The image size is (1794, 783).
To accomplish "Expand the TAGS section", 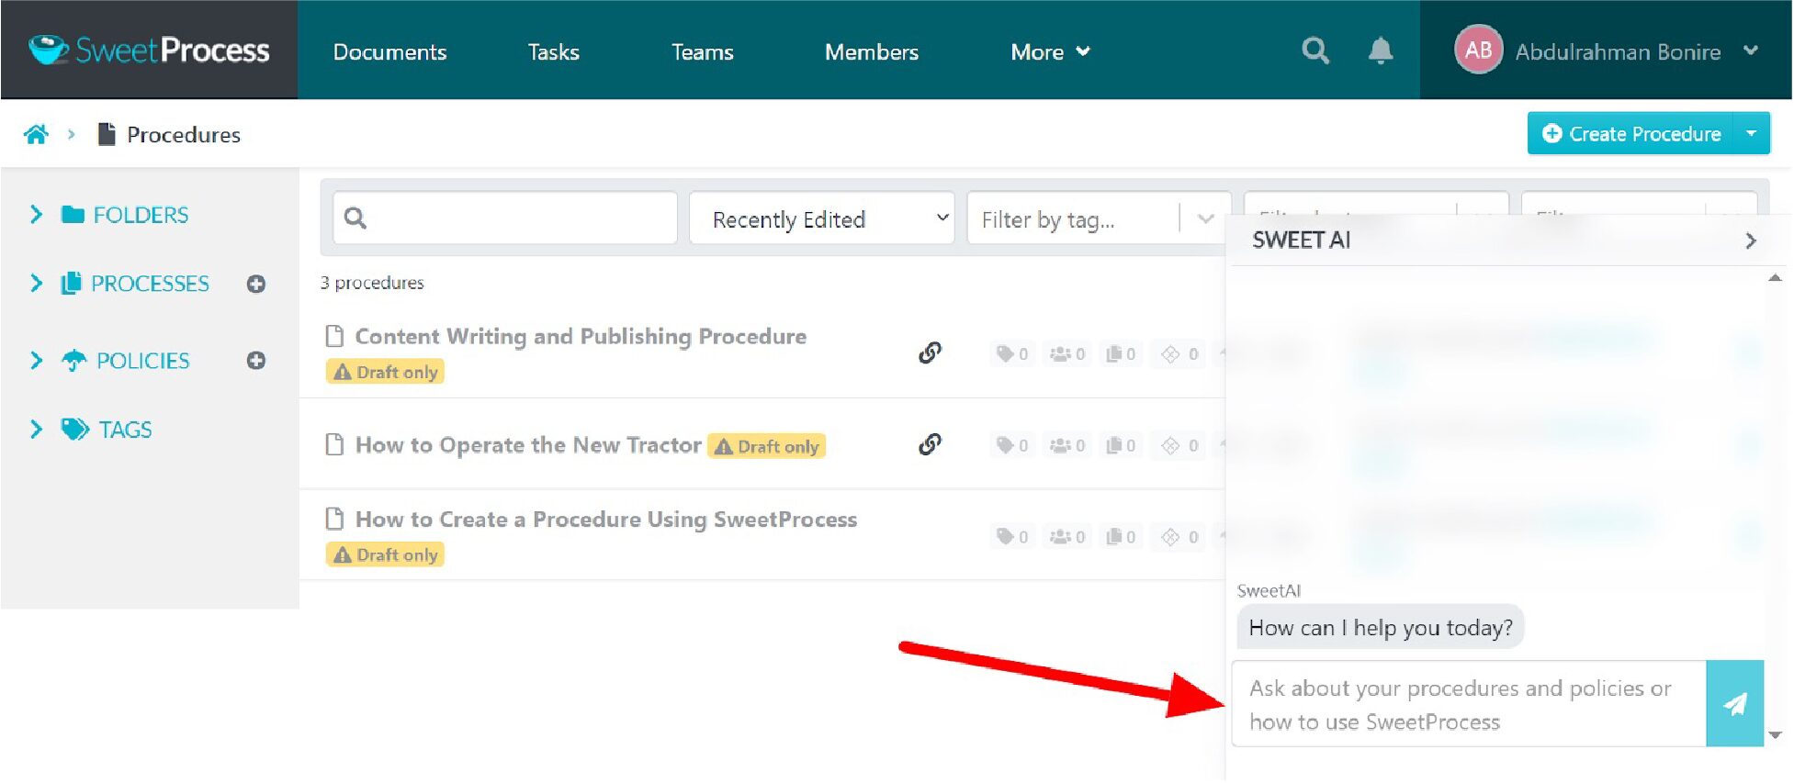I will coord(36,430).
